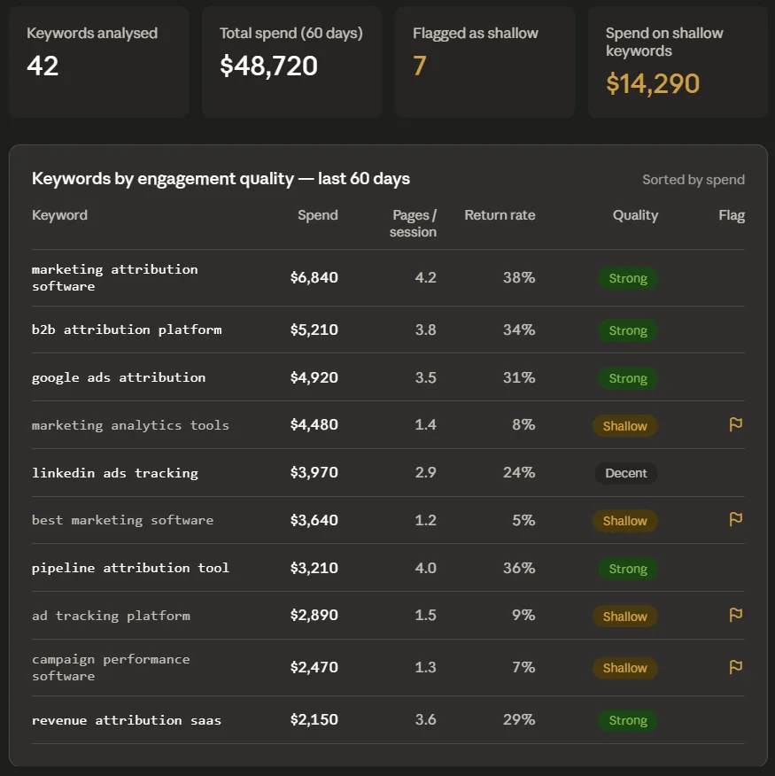The image size is (775, 776).
Task: Click the flag icon for marketing analytics tools
Action: point(735,424)
